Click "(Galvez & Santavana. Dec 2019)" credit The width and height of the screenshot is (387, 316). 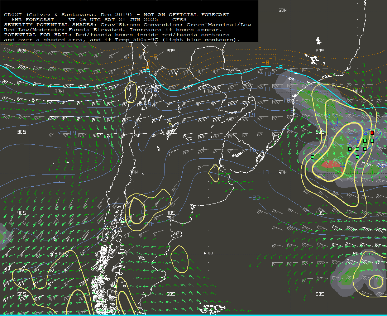[79, 15]
